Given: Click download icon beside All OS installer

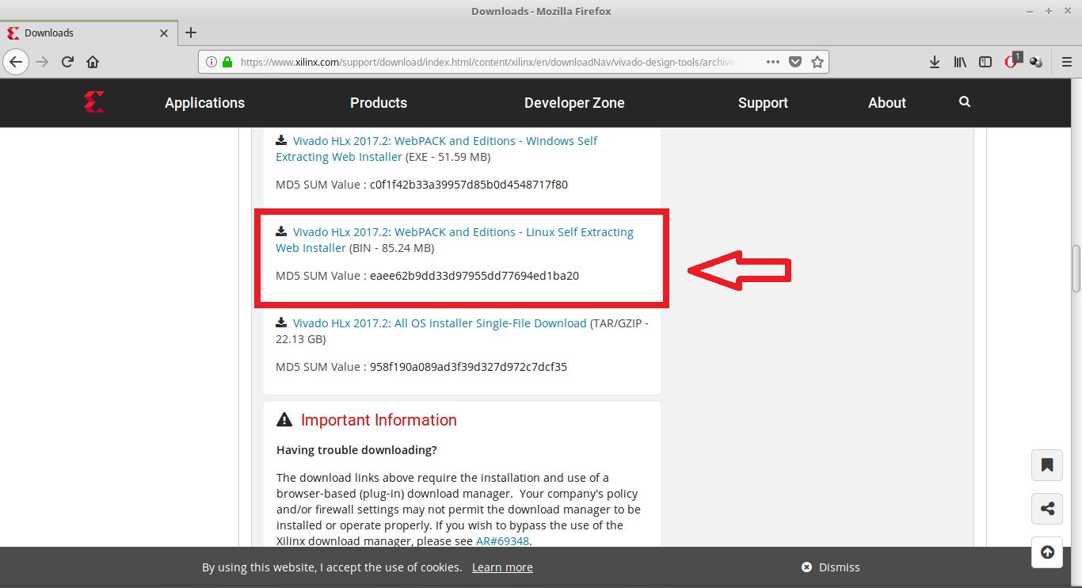Looking at the screenshot, I should click(281, 323).
